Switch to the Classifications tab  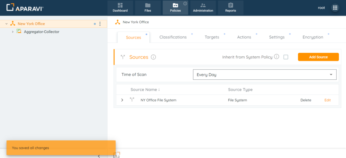[x=173, y=37]
